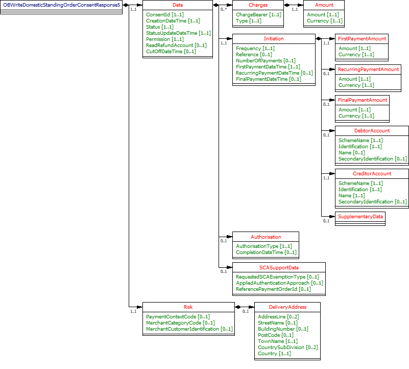Click the root connector beside OBWriteDomesticStandingOrderConsentResponse5

[126, 5]
